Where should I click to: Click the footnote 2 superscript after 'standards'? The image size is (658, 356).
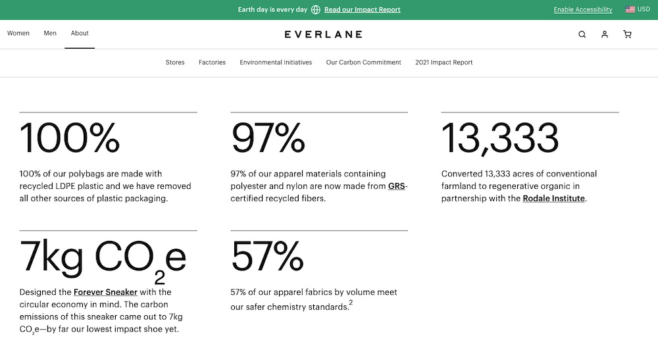click(x=351, y=302)
